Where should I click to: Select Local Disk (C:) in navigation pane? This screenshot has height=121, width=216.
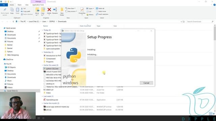tap(12, 91)
